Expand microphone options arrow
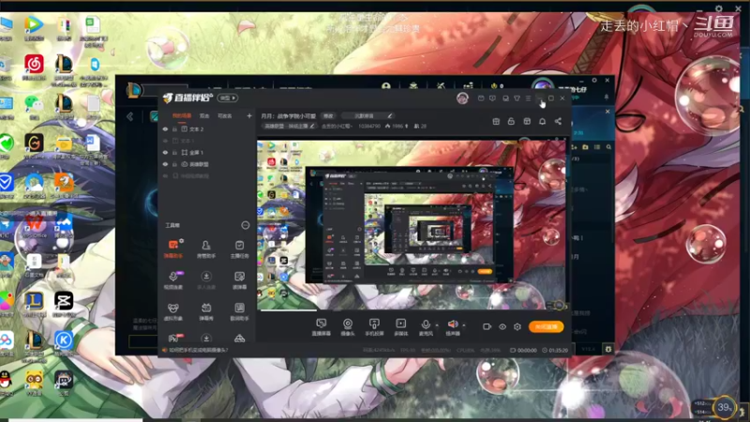The image size is (750, 422). coord(436,325)
